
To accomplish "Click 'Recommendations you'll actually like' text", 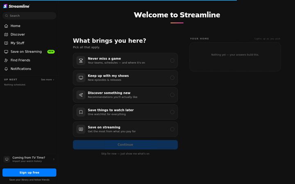I will (x=113, y=97).
